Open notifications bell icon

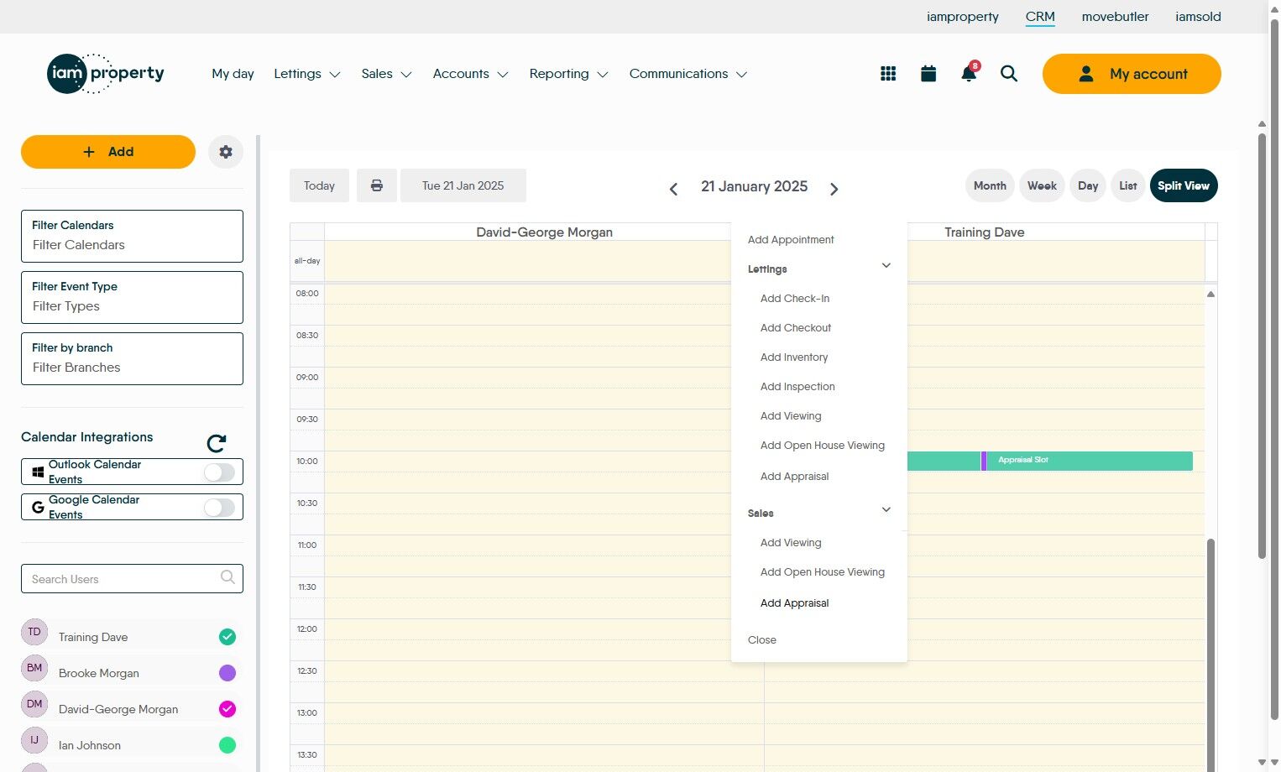[969, 73]
